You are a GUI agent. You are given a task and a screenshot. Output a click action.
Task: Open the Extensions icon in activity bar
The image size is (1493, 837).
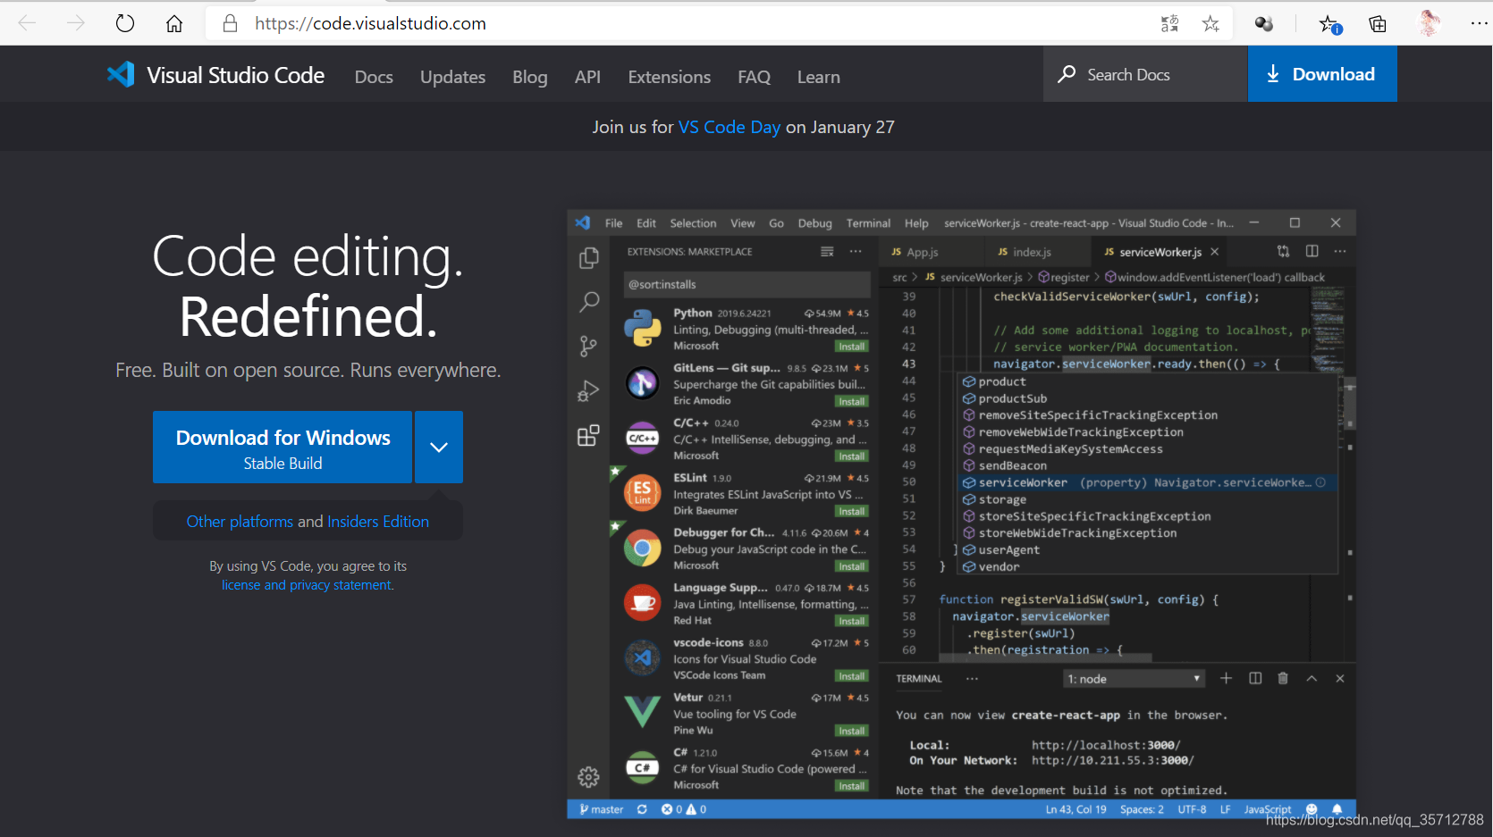[x=588, y=436]
